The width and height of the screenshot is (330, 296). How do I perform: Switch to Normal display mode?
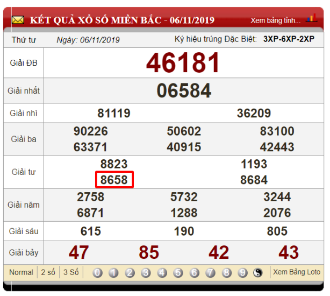(x=21, y=272)
